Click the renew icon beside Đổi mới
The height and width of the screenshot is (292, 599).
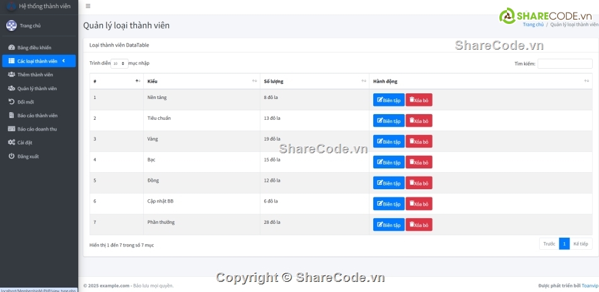pyautogui.click(x=11, y=102)
